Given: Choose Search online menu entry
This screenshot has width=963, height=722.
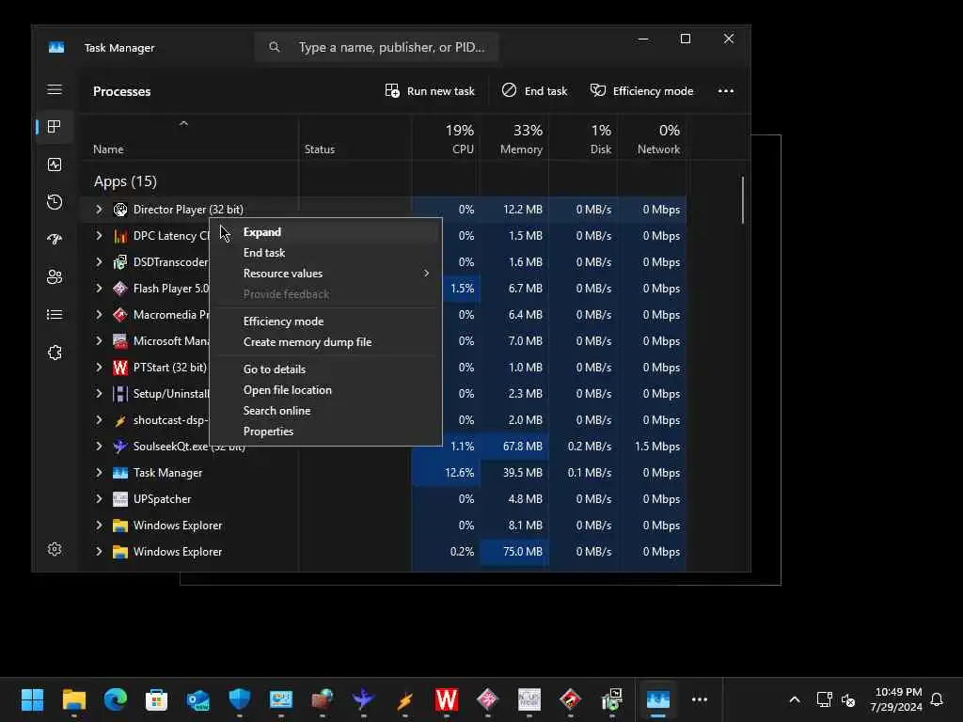Looking at the screenshot, I should coord(326,411).
